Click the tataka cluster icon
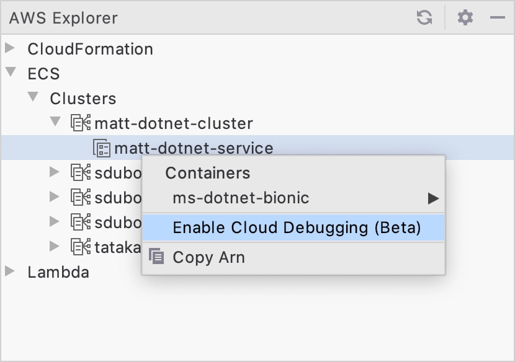 point(81,247)
